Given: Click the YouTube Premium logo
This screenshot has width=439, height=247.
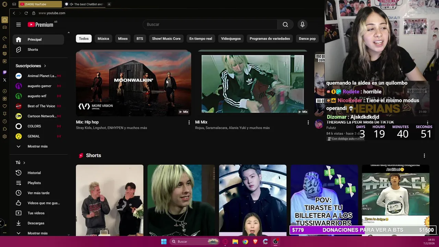Looking at the screenshot, I should coord(40,24).
